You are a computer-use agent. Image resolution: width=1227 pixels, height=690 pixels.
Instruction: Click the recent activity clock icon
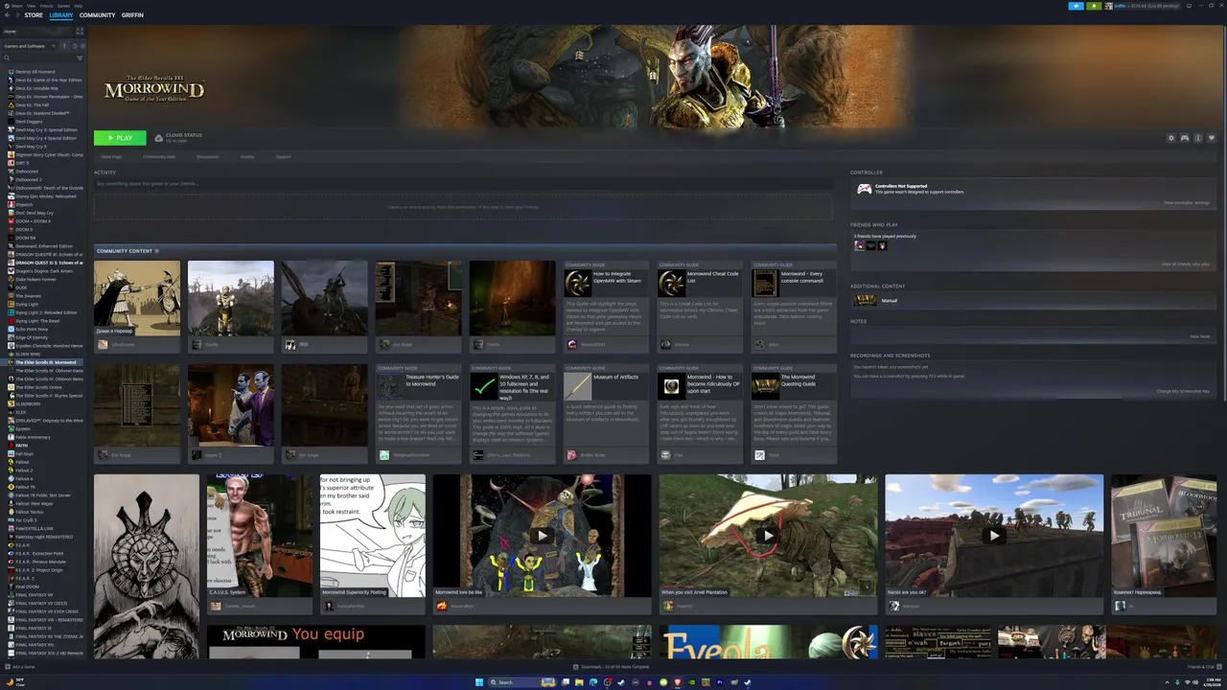[x=75, y=46]
